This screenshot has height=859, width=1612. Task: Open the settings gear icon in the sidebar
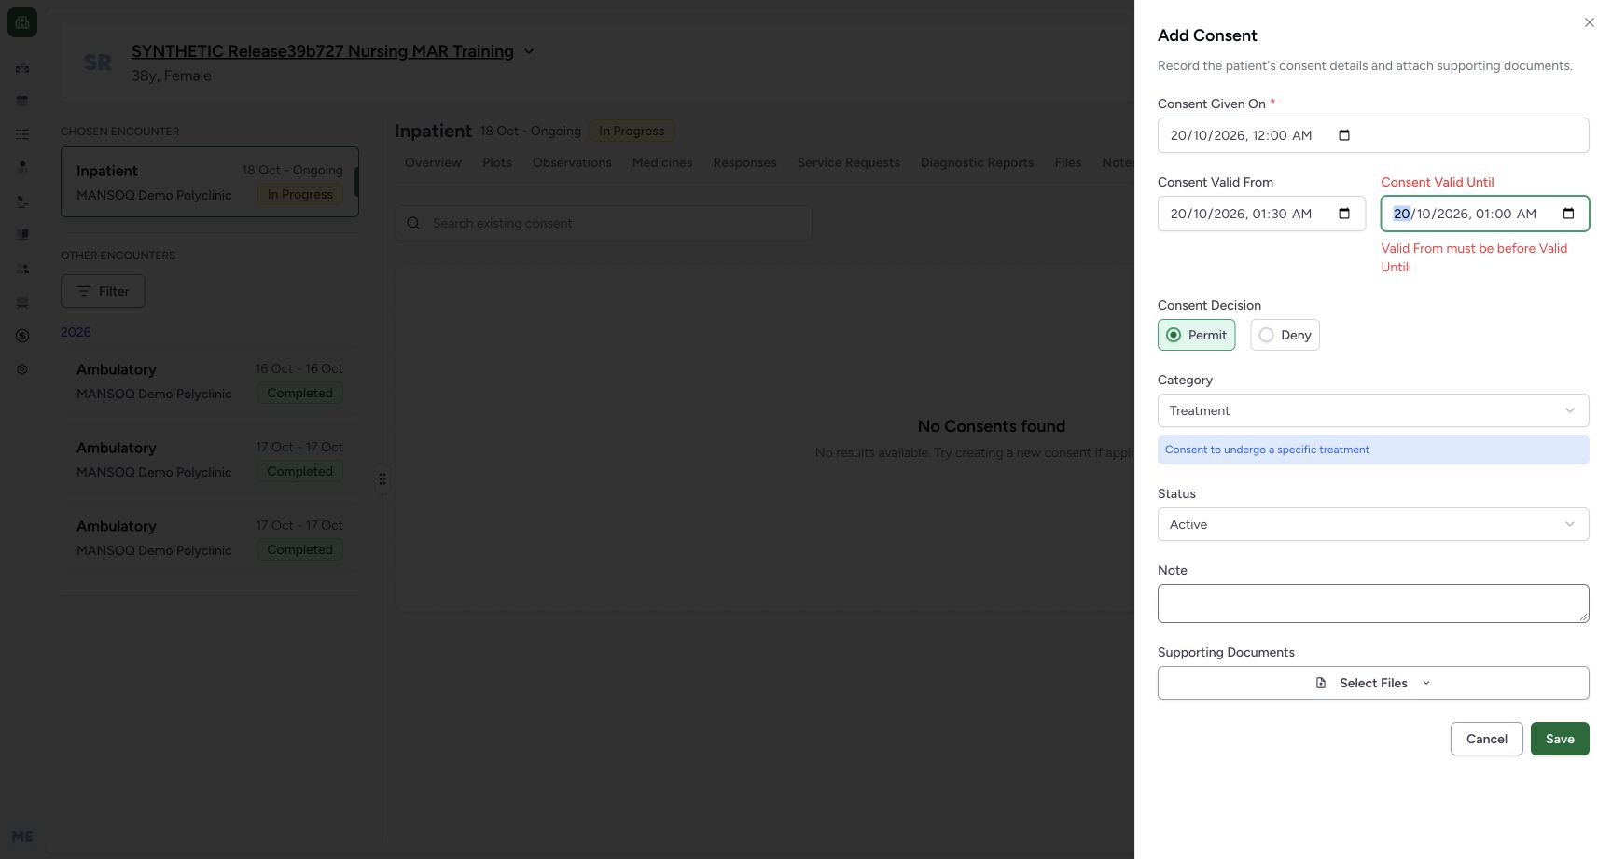point(22,369)
